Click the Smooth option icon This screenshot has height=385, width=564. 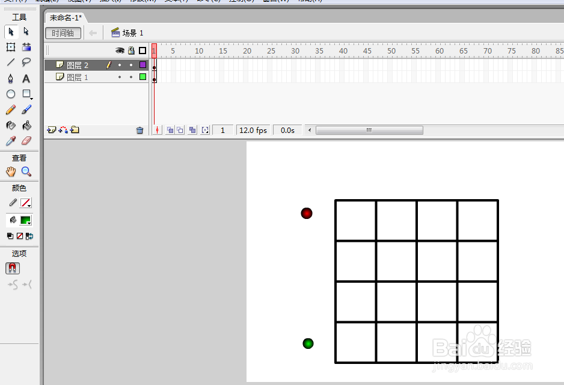tap(13, 285)
